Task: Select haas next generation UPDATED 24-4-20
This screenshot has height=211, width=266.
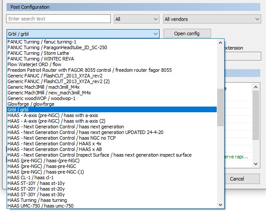Action: [x=112, y=132]
